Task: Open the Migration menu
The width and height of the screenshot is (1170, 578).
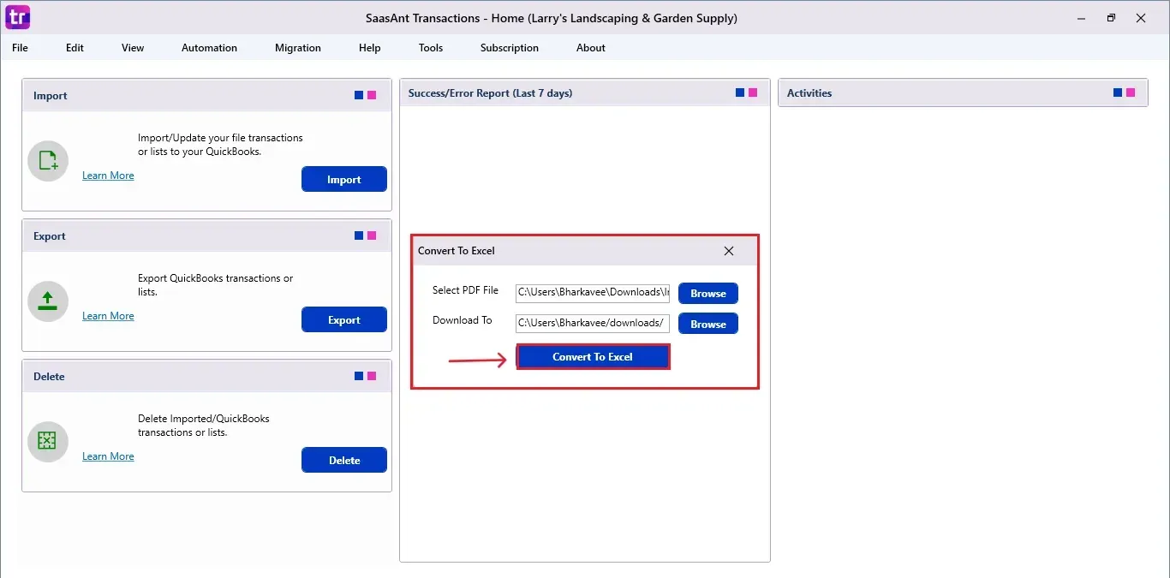Action: click(298, 48)
